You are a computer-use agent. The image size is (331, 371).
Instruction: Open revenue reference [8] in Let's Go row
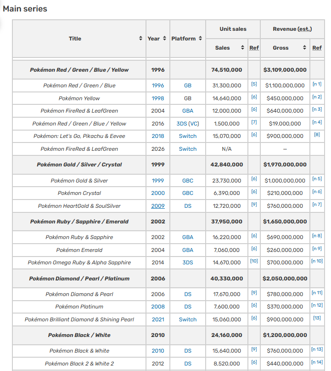point(317,135)
